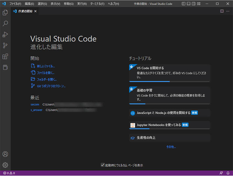Image resolution: width=233 pixels, height=176 pixels.
Task: Click star badge on 基礎の学習 card
Action: pos(132,89)
